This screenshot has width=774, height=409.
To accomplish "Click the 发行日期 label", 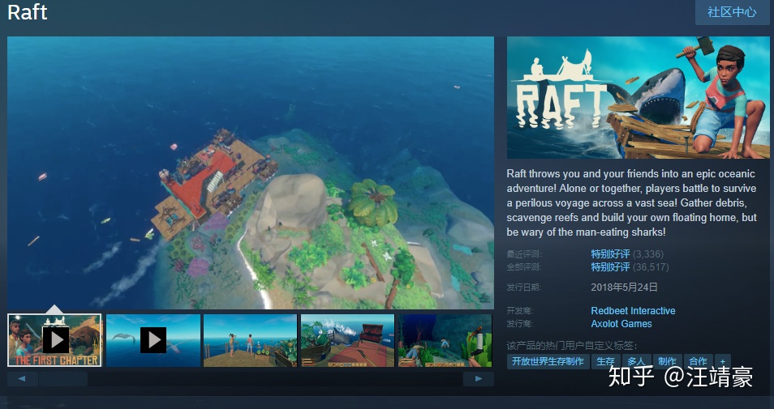I will (524, 288).
